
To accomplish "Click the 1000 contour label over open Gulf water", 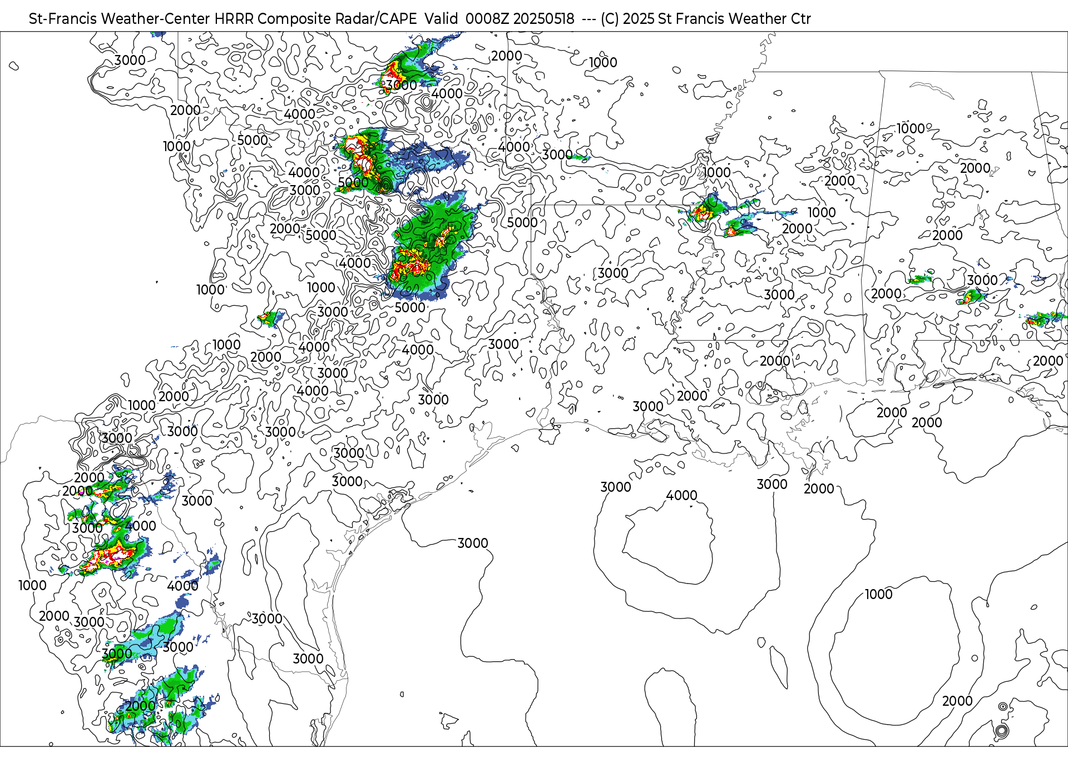I will pyautogui.click(x=878, y=594).
